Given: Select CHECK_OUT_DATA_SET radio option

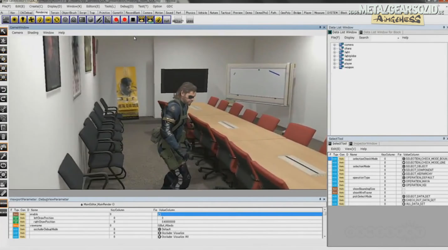Looking at the screenshot, I should pos(404,200).
